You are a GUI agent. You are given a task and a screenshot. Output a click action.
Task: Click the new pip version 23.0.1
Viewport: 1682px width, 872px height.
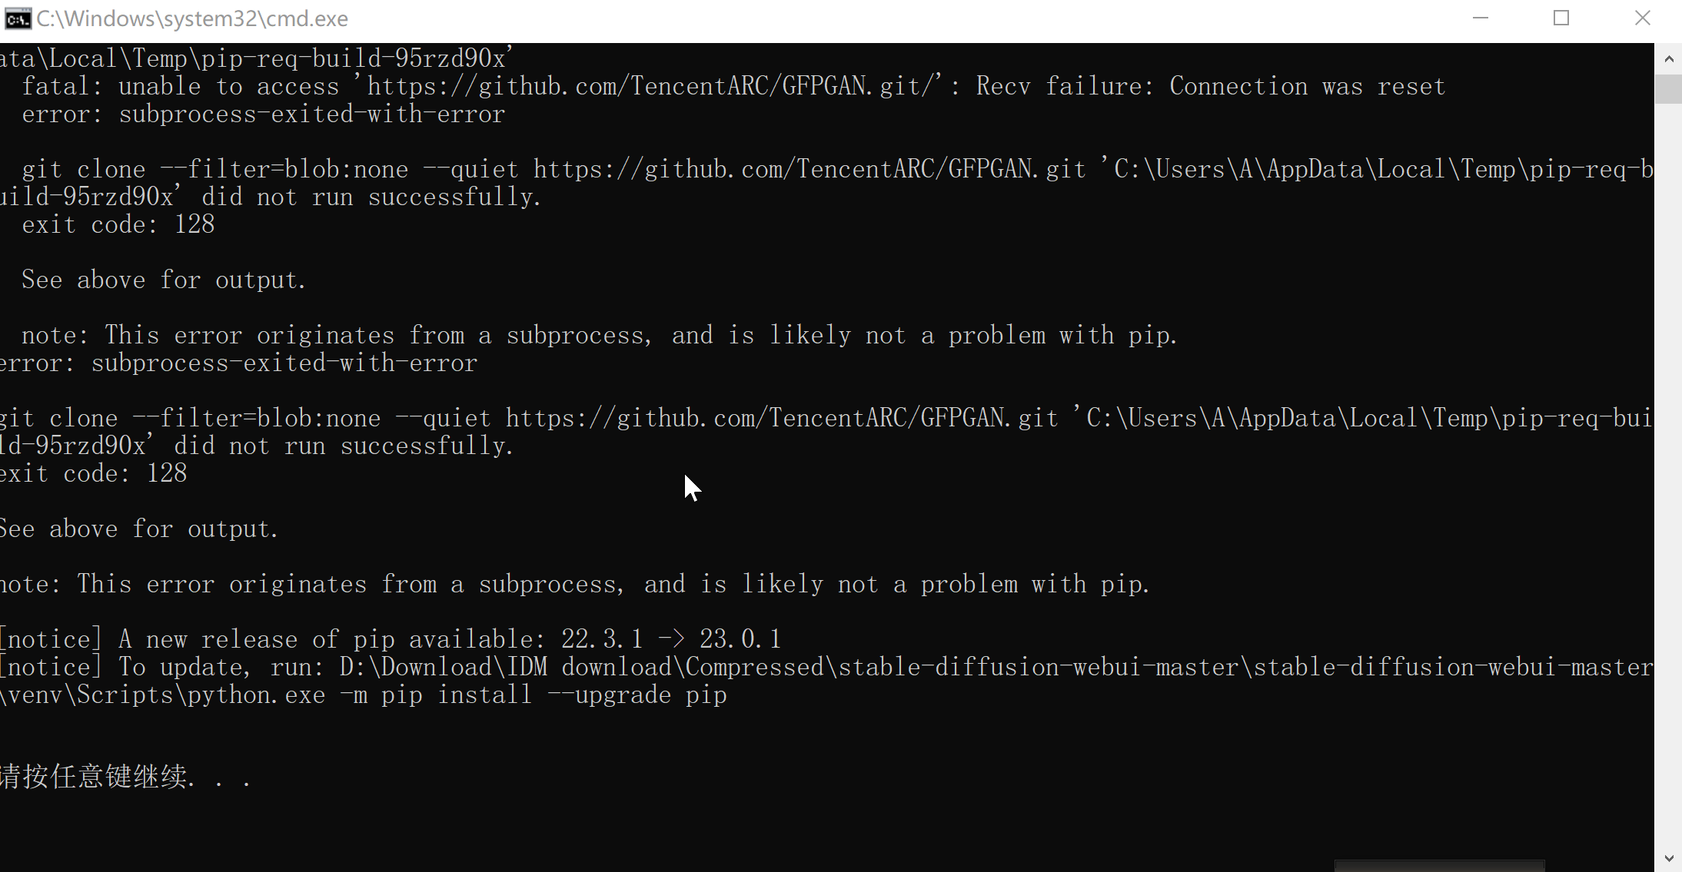(740, 639)
